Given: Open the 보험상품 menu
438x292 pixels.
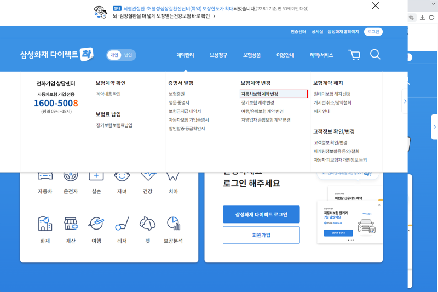Looking at the screenshot, I should click(252, 55).
